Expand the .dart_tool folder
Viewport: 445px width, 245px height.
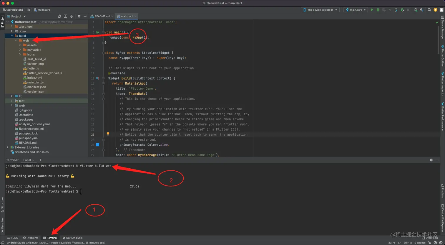click(x=12, y=27)
